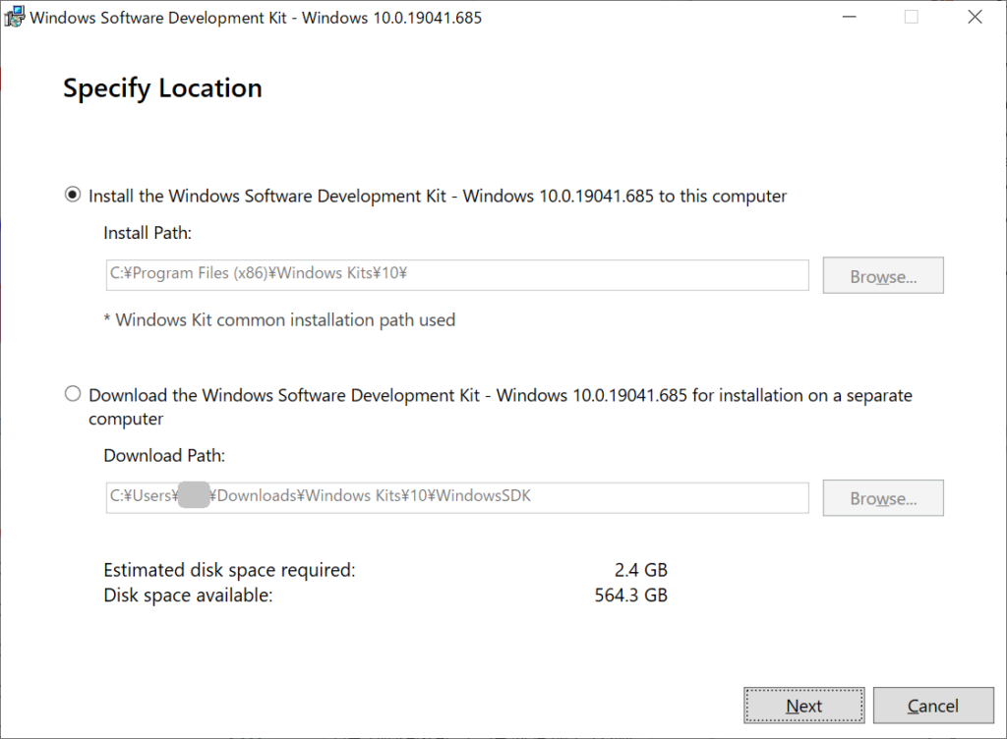Click the Next button

tap(803, 706)
